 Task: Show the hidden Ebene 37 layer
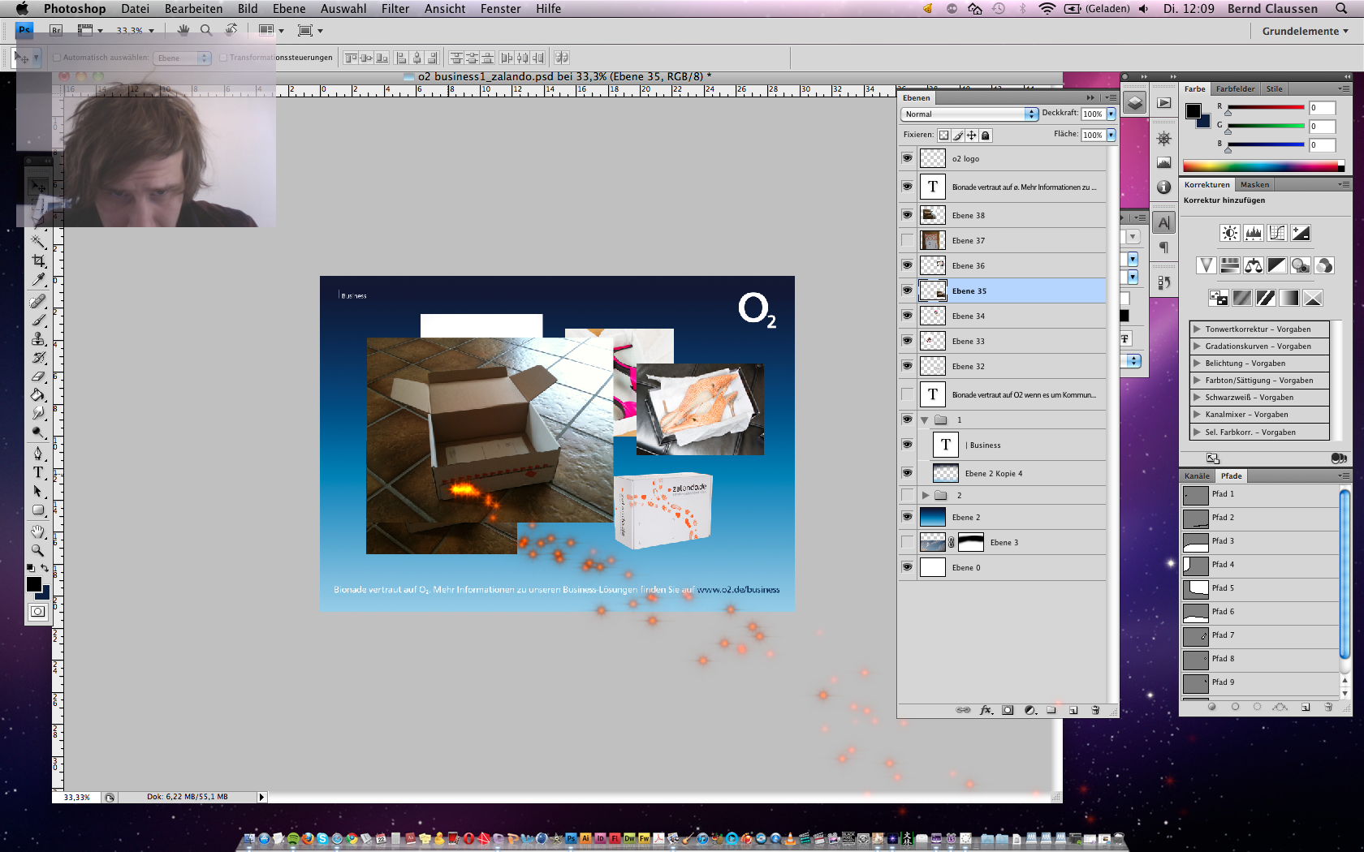907,240
